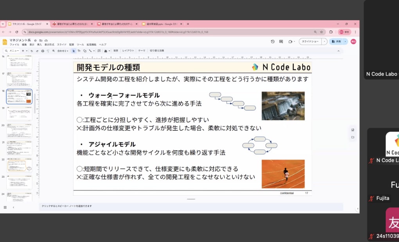Collapse the slide filmstrip panel arrow
This screenshot has width=399, height=242.
(13, 207)
